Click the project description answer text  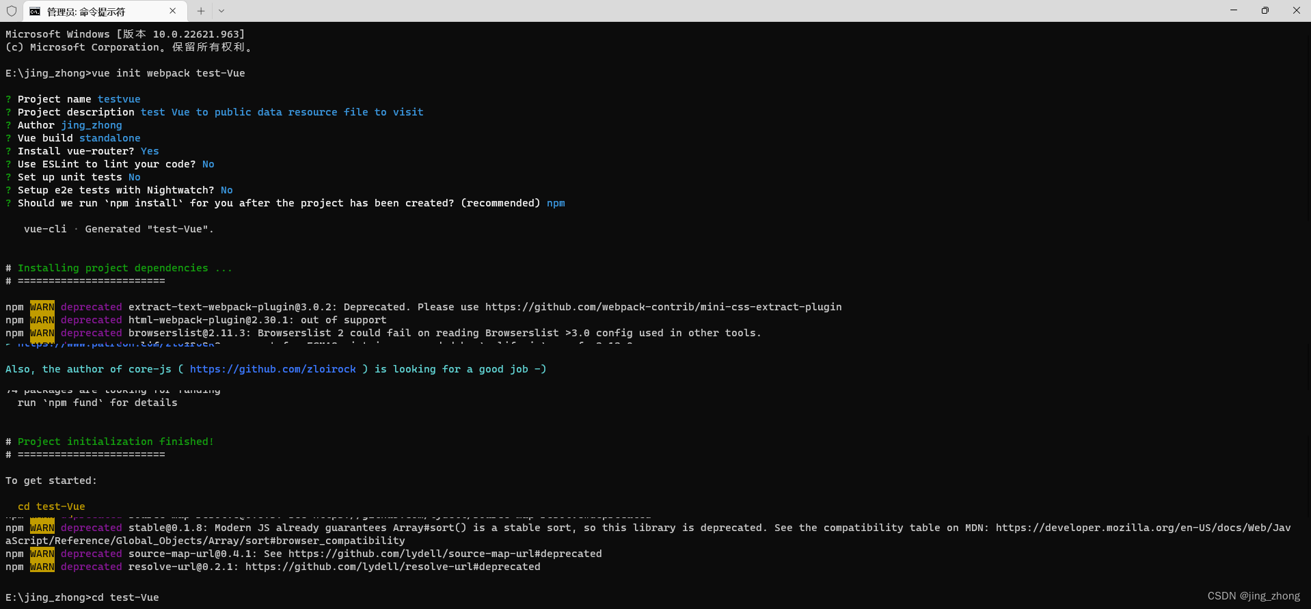click(282, 112)
